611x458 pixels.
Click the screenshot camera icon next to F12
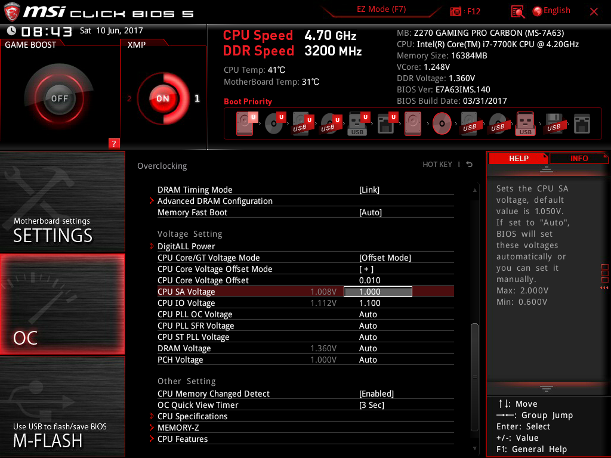click(x=455, y=12)
